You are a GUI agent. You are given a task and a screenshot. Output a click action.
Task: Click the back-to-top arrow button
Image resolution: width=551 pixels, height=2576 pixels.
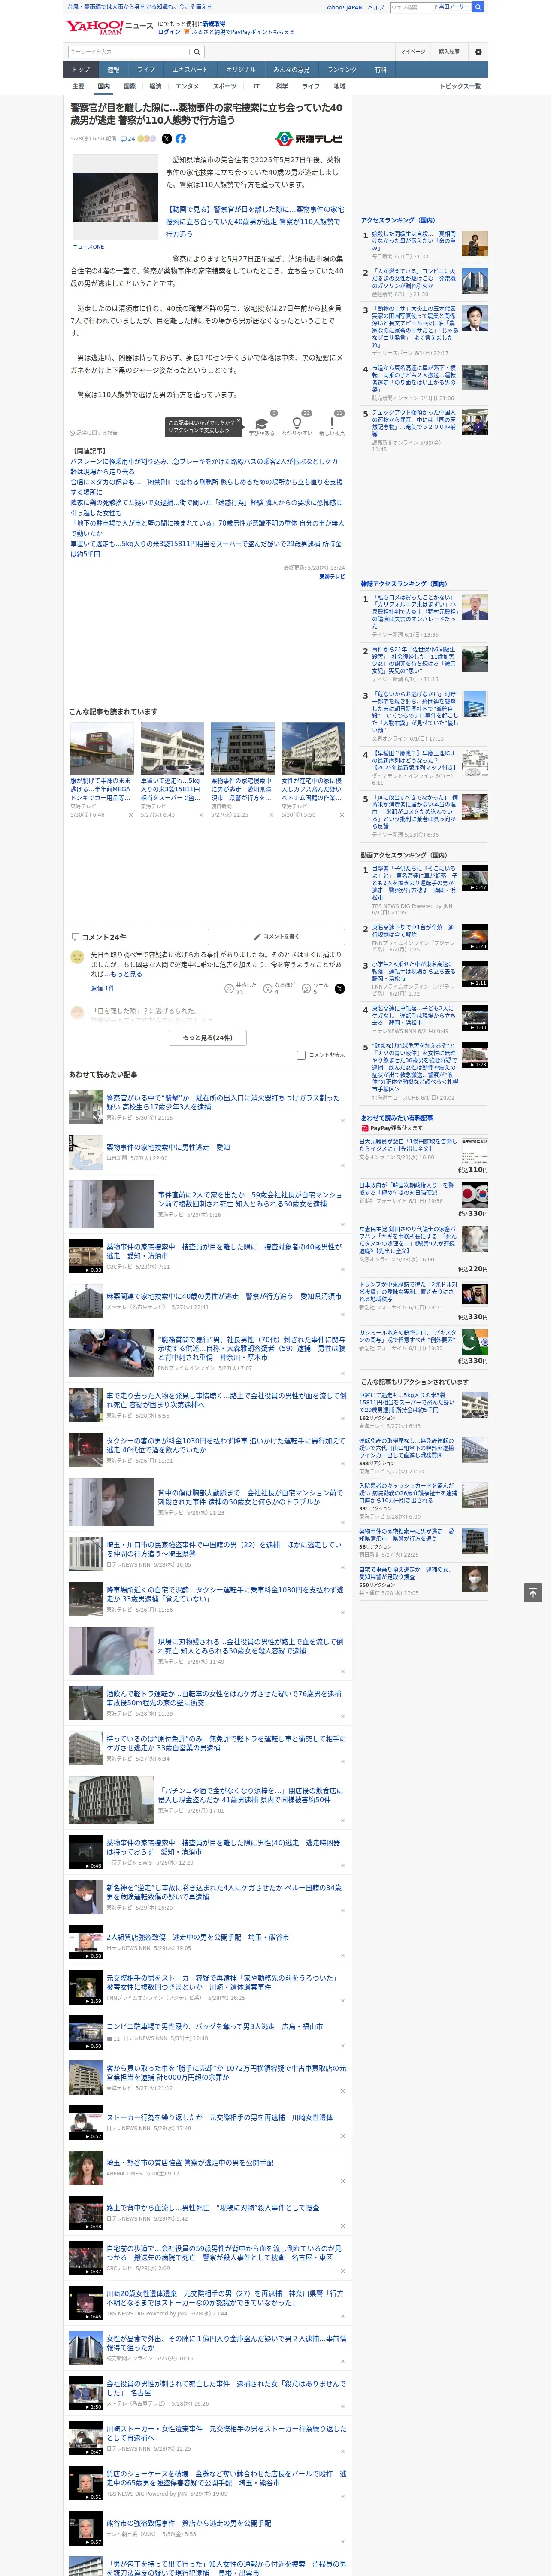[x=533, y=1592]
